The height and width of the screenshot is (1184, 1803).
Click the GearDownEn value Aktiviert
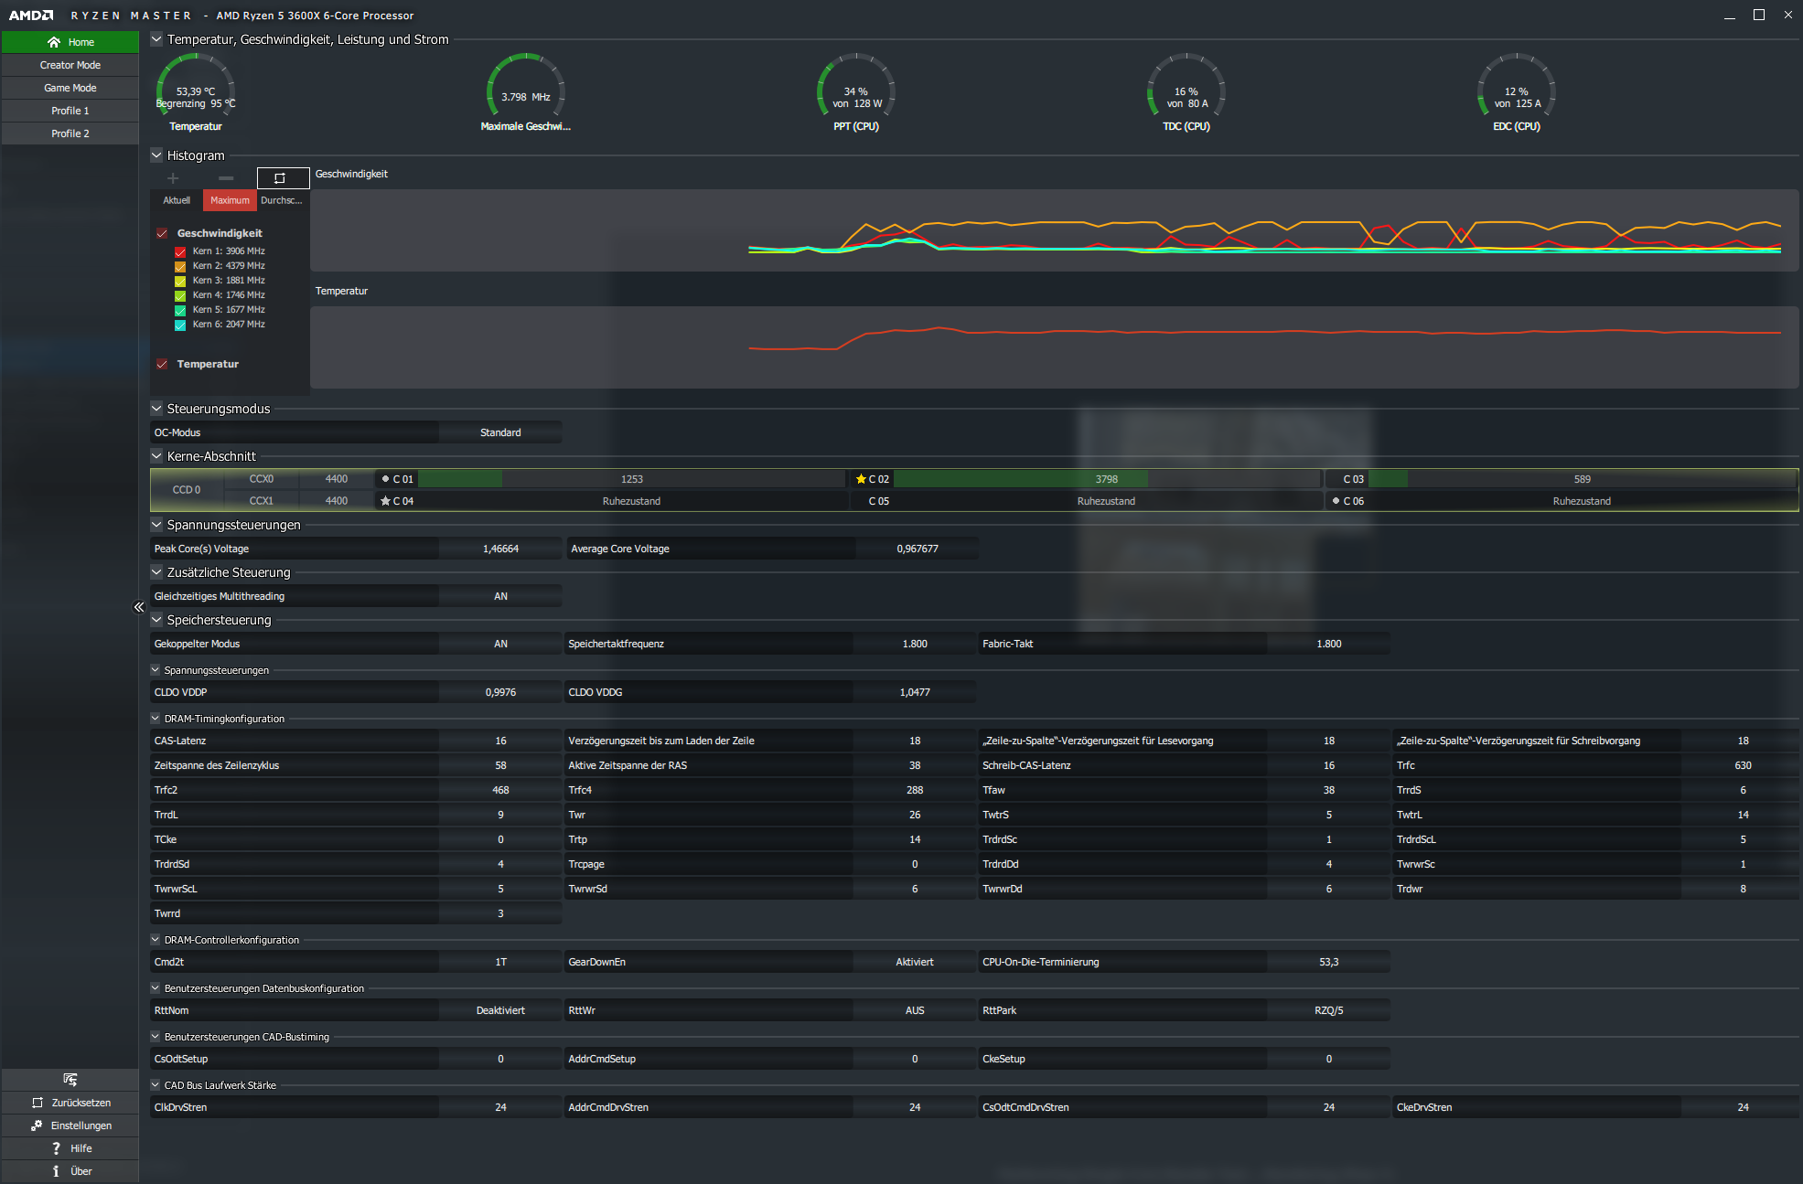[915, 962]
